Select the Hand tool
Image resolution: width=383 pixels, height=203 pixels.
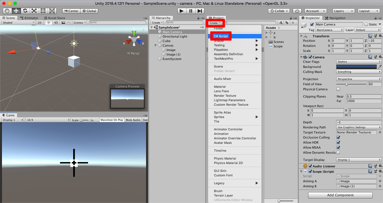[7, 11]
